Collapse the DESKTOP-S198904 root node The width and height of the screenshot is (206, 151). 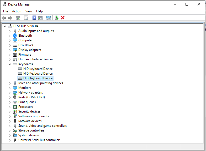(5, 26)
